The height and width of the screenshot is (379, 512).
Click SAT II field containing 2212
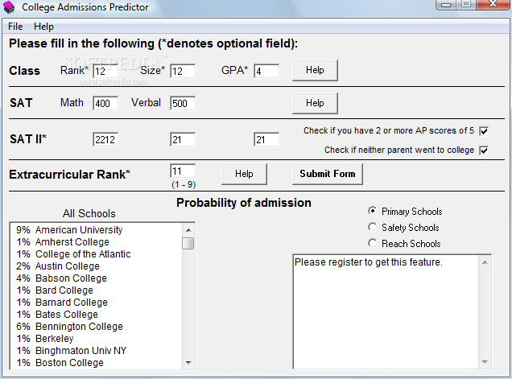point(105,139)
